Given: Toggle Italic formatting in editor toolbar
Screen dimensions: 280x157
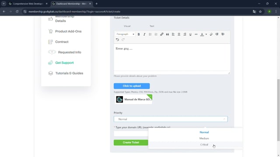Looking at the screenshot, I should (144, 34).
